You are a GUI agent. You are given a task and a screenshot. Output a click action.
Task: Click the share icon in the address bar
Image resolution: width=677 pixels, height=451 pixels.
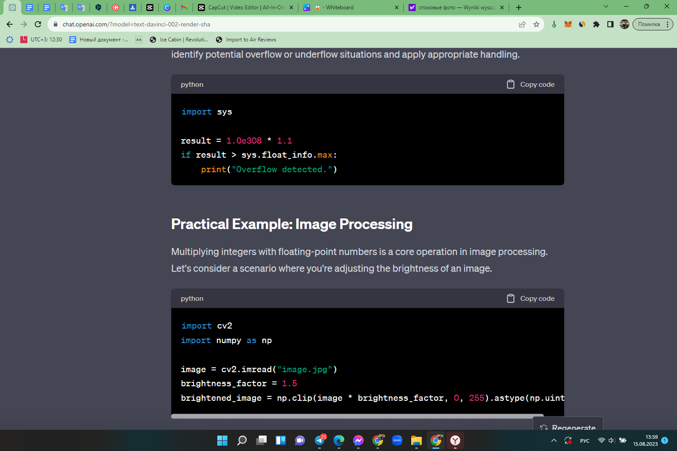pos(522,24)
